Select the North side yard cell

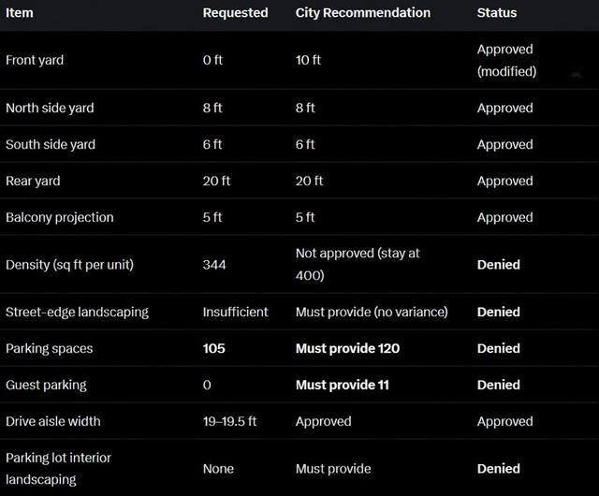(50, 109)
